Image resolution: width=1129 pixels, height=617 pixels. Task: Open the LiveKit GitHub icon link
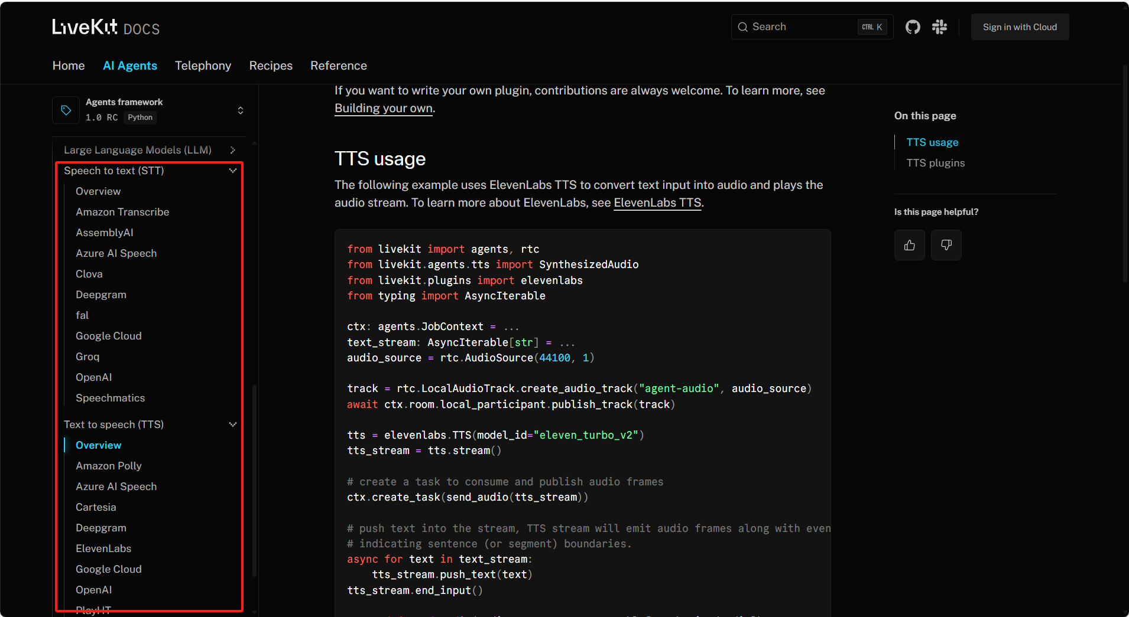[913, 27]
